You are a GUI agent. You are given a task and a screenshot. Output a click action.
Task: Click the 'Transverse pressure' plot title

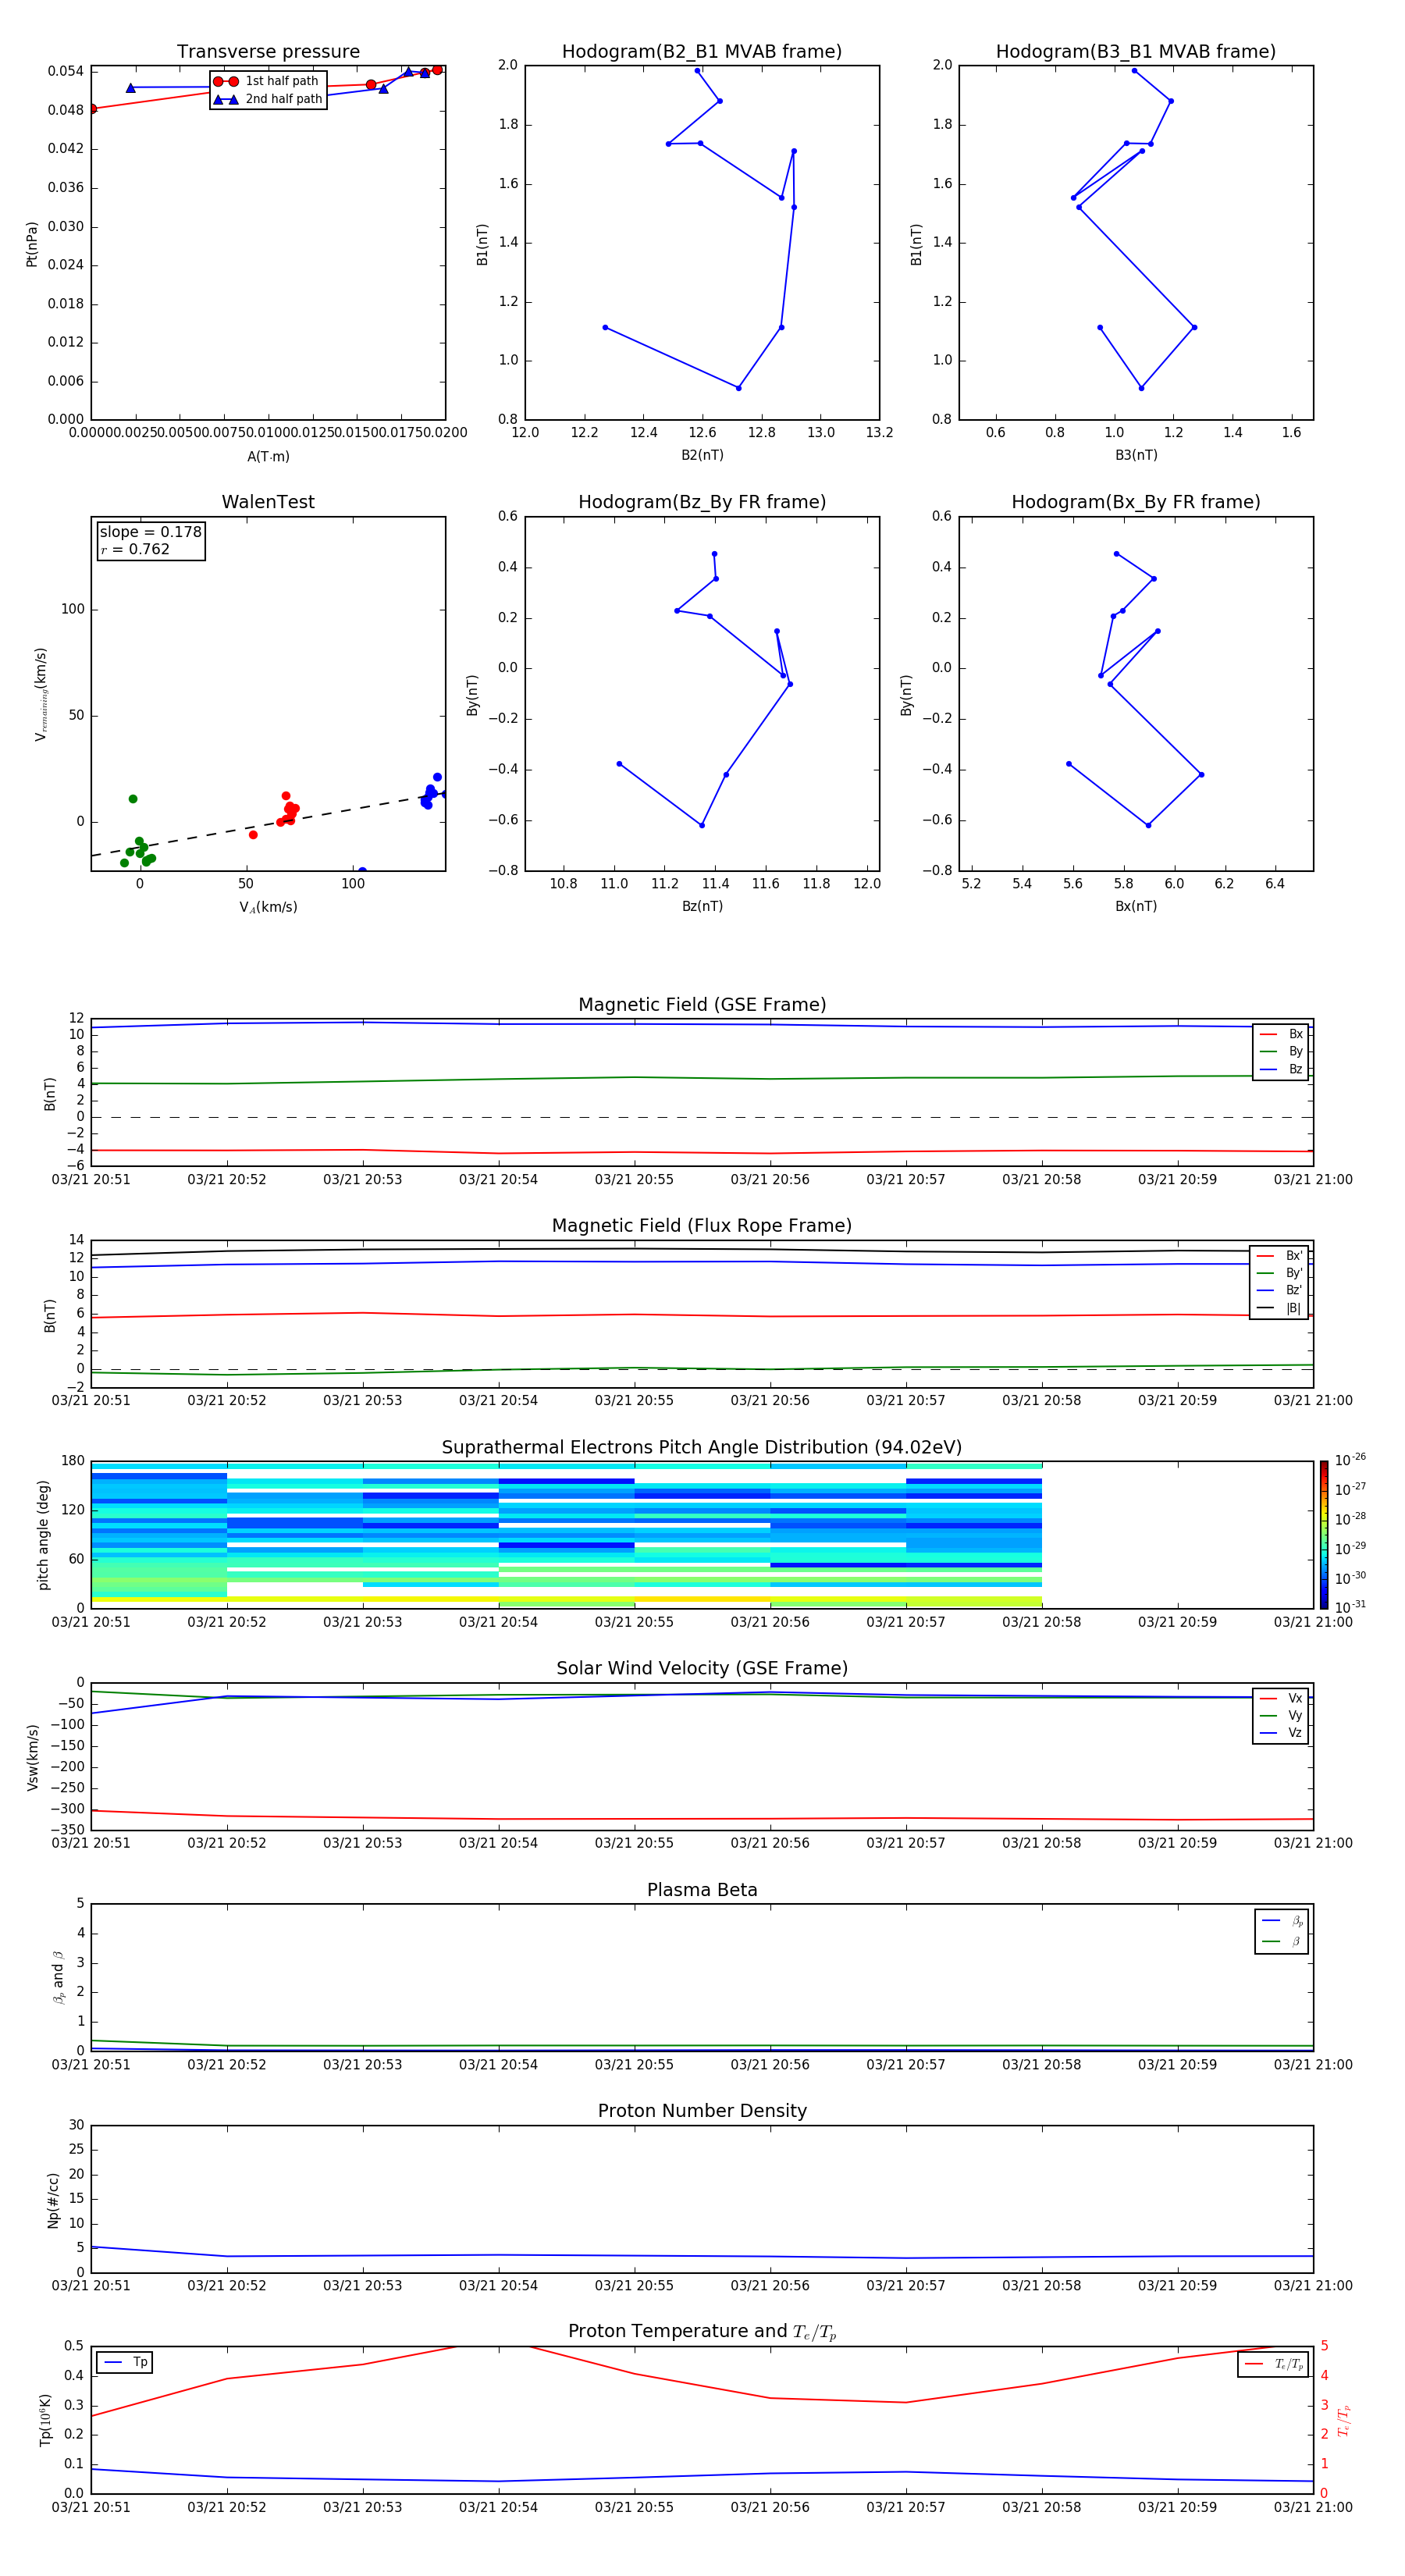click(x=268, y=52)
